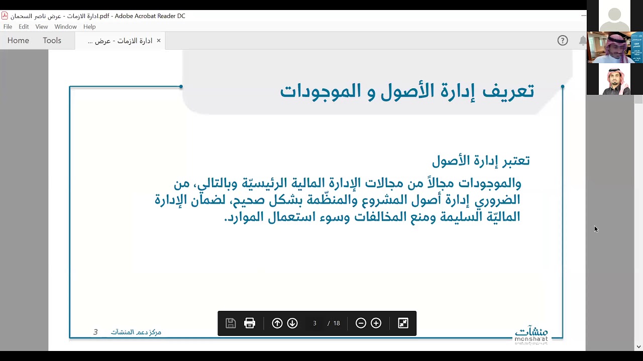Click the page number field showing 3

click(x=314, y=323)
